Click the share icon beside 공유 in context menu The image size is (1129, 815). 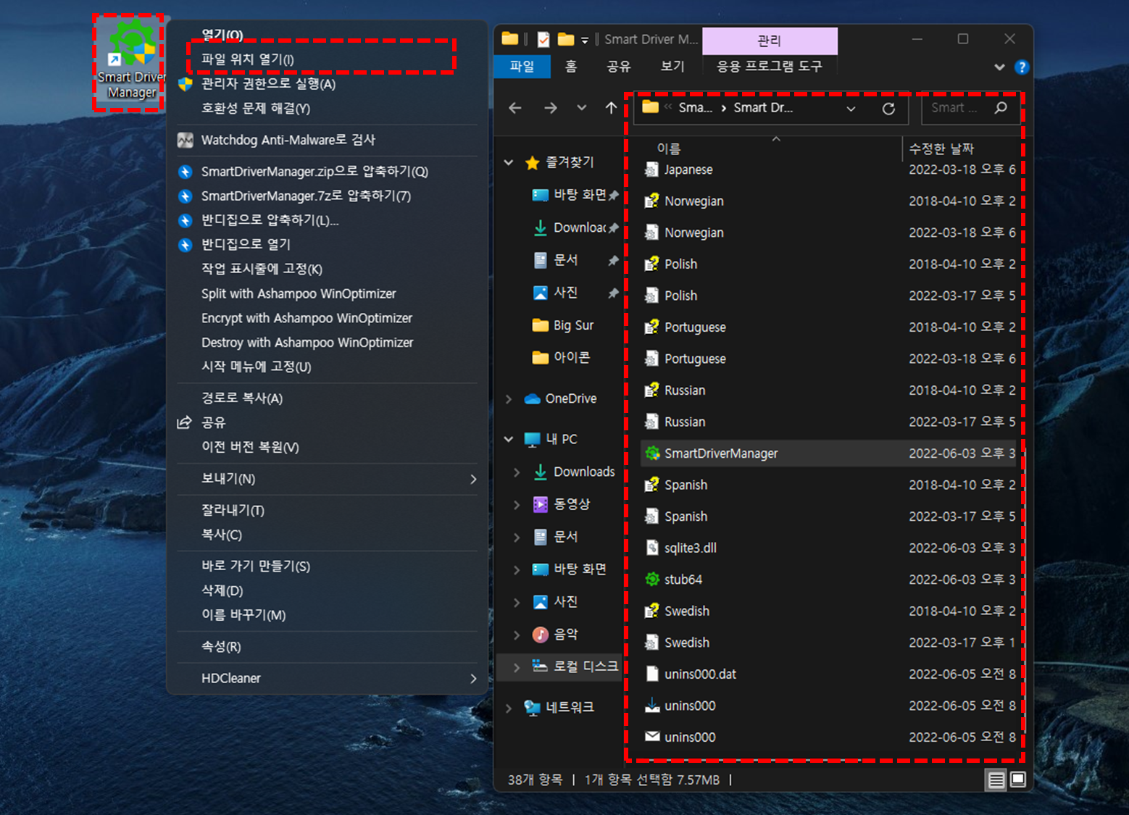click(185, 422)
